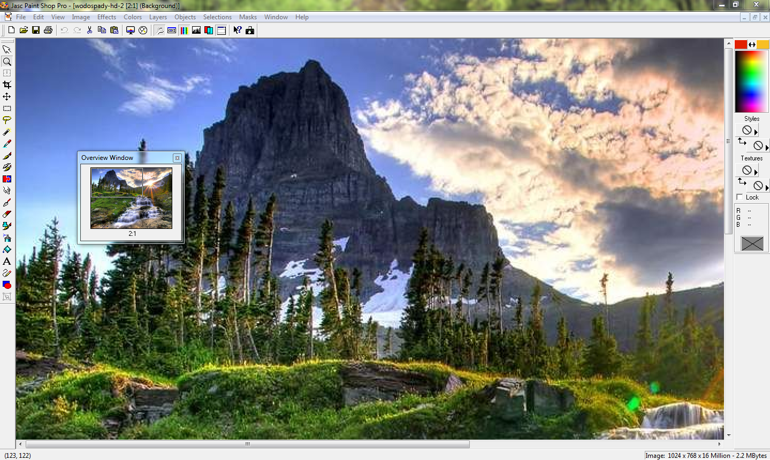Open foreground Textures flyout arrow
770x460 pixels.
[x=756, y=172]
